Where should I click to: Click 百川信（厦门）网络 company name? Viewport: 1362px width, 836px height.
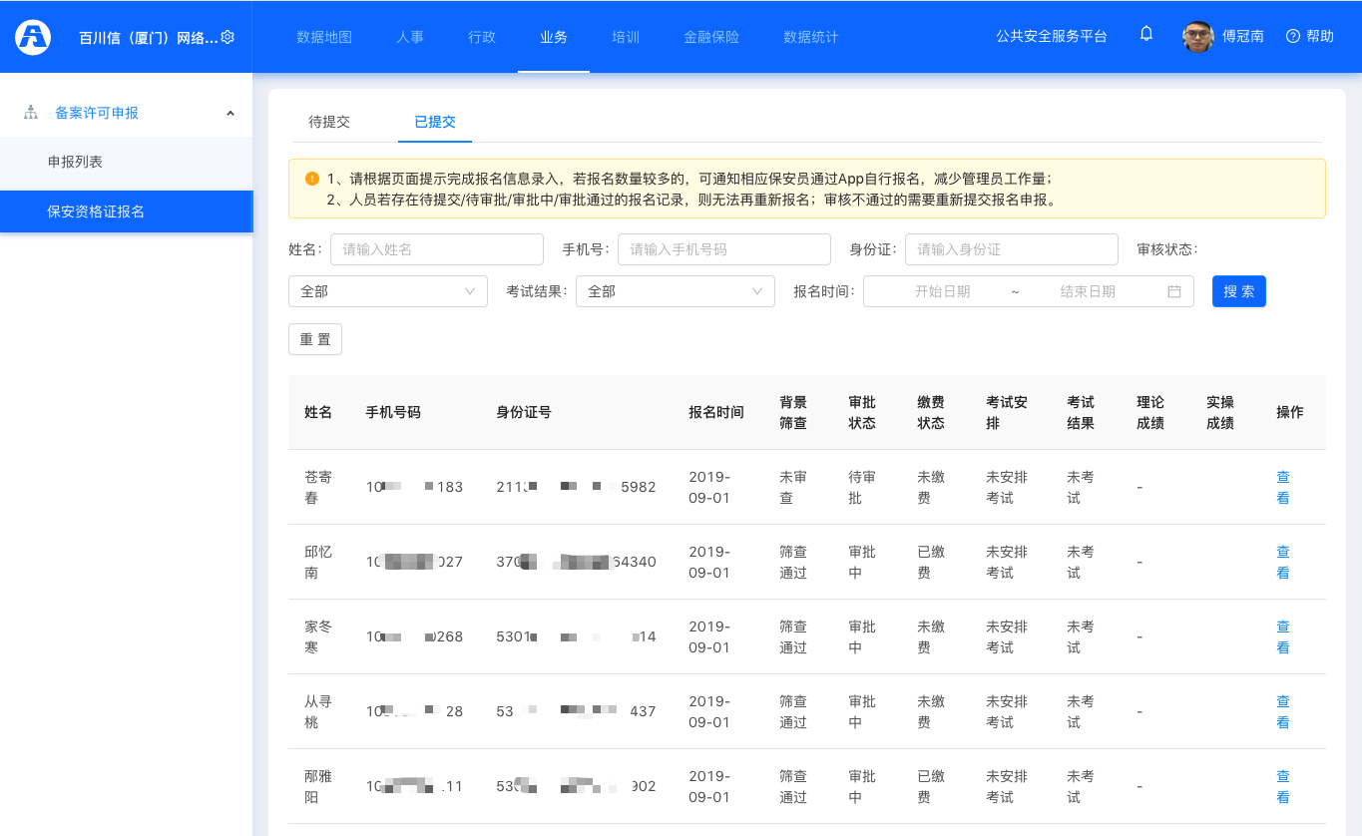point(148,38)
